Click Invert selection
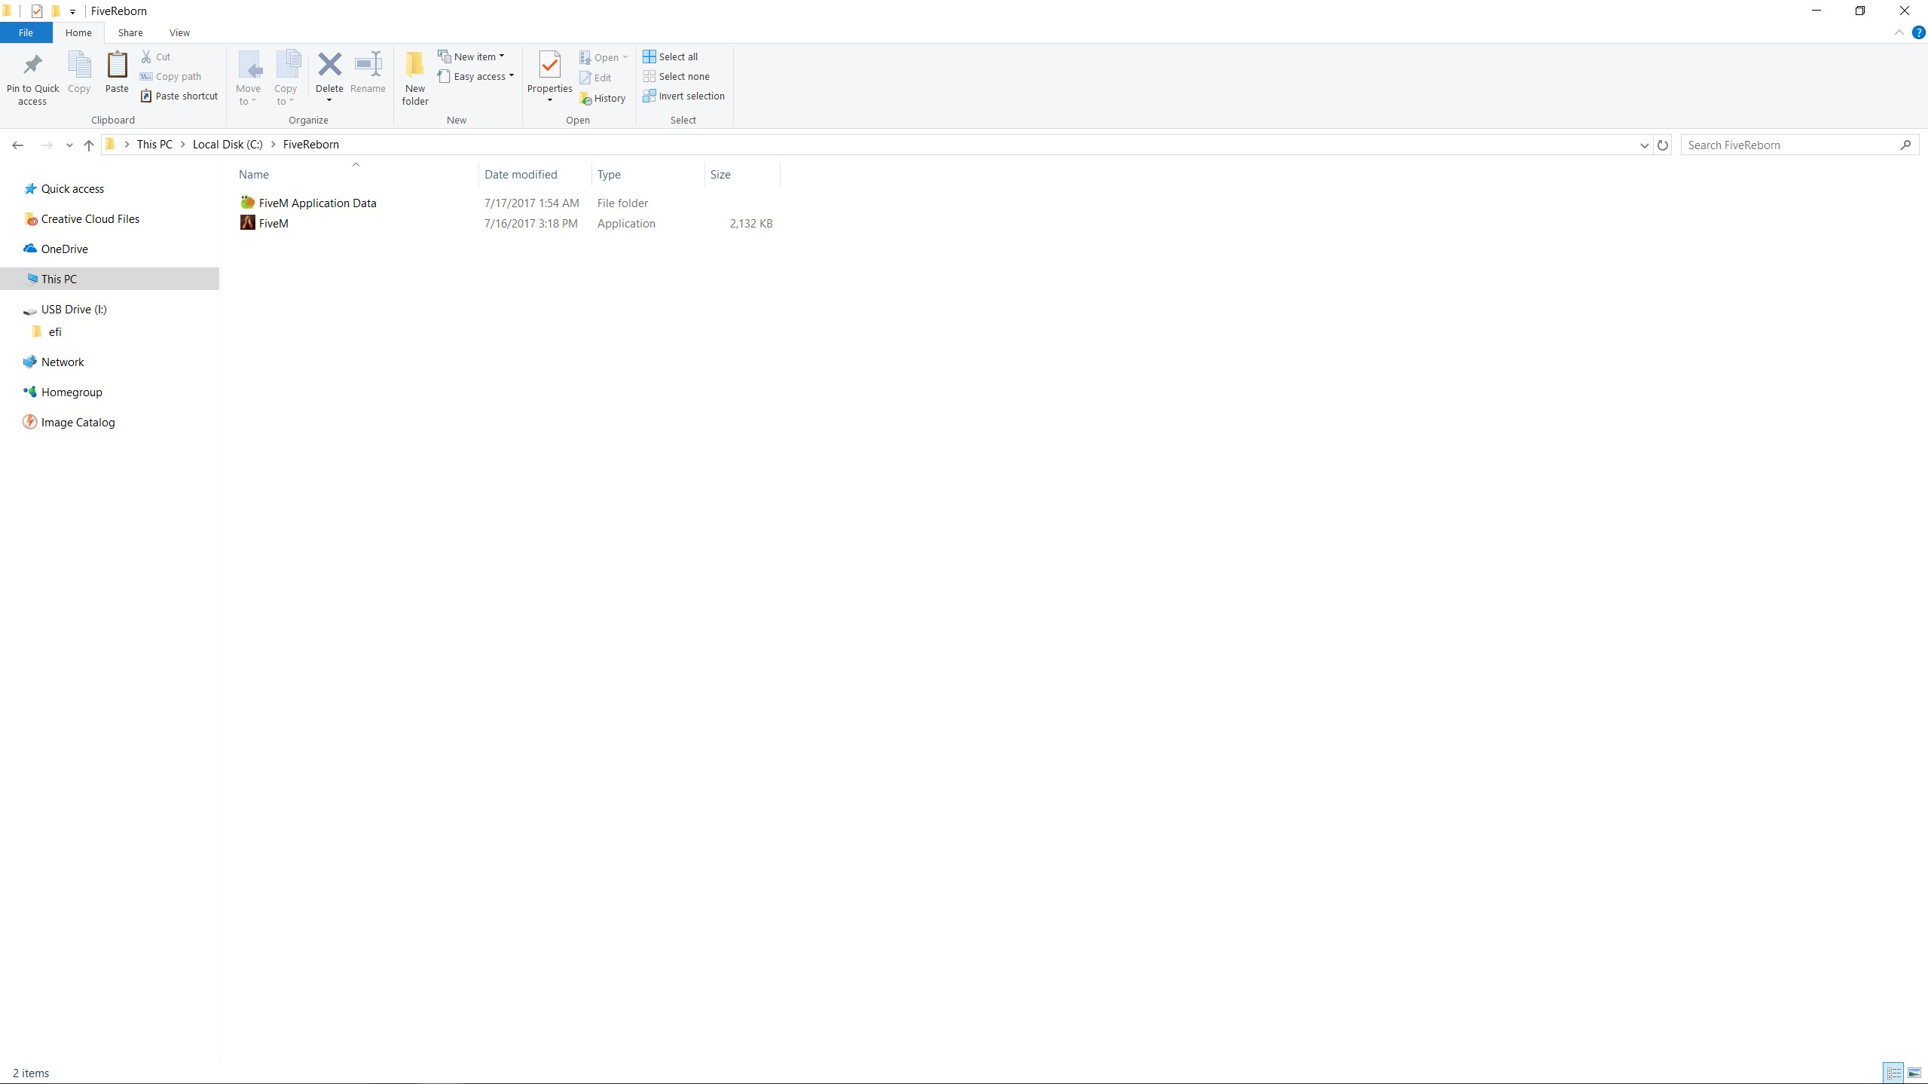1928x1084 pixels. [x=684, y=96]
